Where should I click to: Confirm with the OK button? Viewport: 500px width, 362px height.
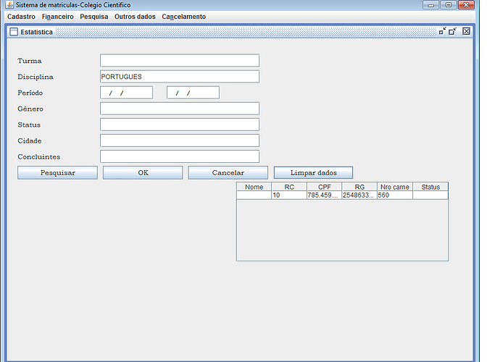coord(143,173)
